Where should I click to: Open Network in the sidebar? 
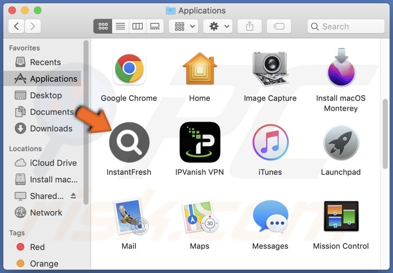point(42,213)
